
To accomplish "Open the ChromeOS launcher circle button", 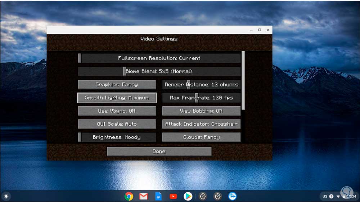I will [6, 196].
